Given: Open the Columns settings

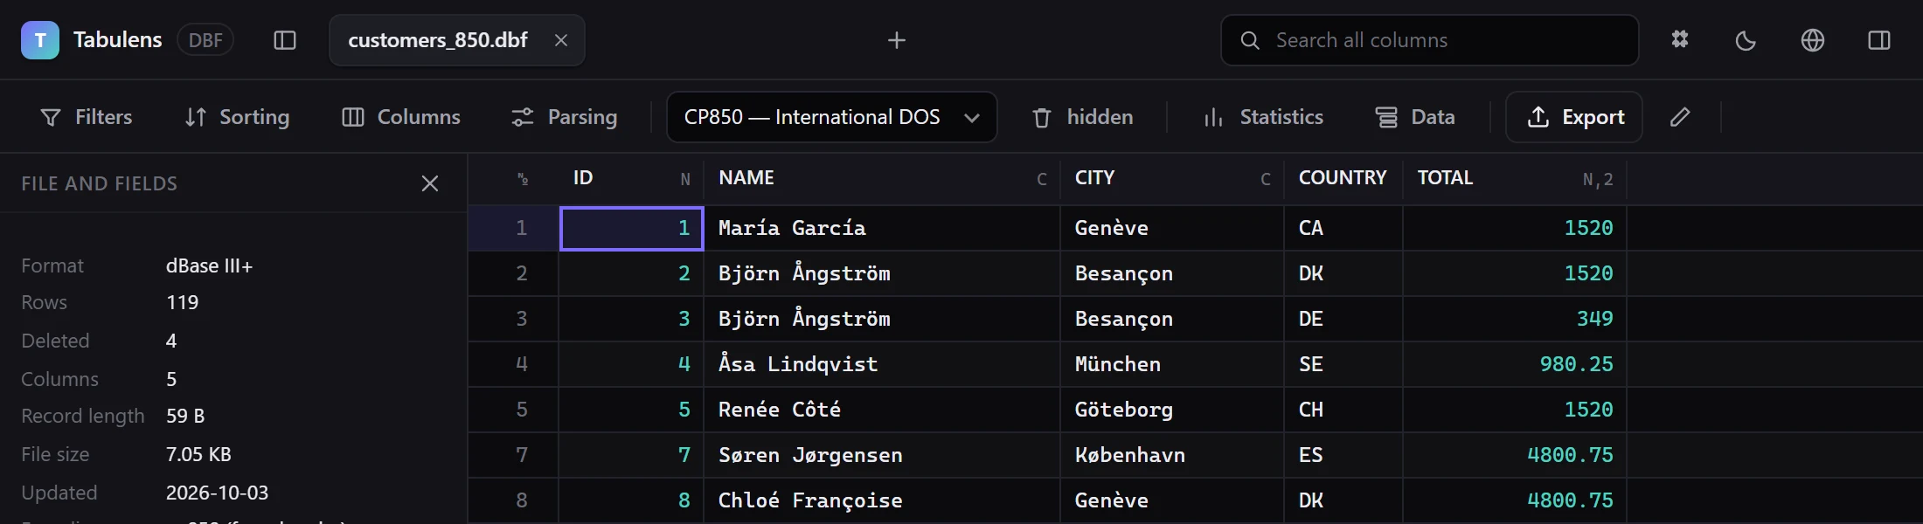Looking at the screenshot, I should click(x=401, y=117).
